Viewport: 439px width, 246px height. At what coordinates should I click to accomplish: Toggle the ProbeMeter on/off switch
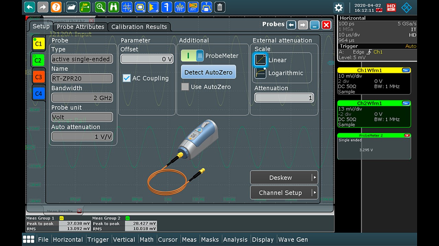click(x=192, y=56)
